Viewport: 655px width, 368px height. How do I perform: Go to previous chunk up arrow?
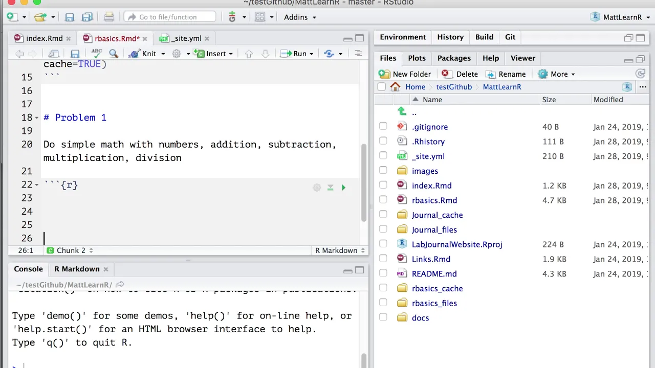pyautogui.click(x=249, y=54)
